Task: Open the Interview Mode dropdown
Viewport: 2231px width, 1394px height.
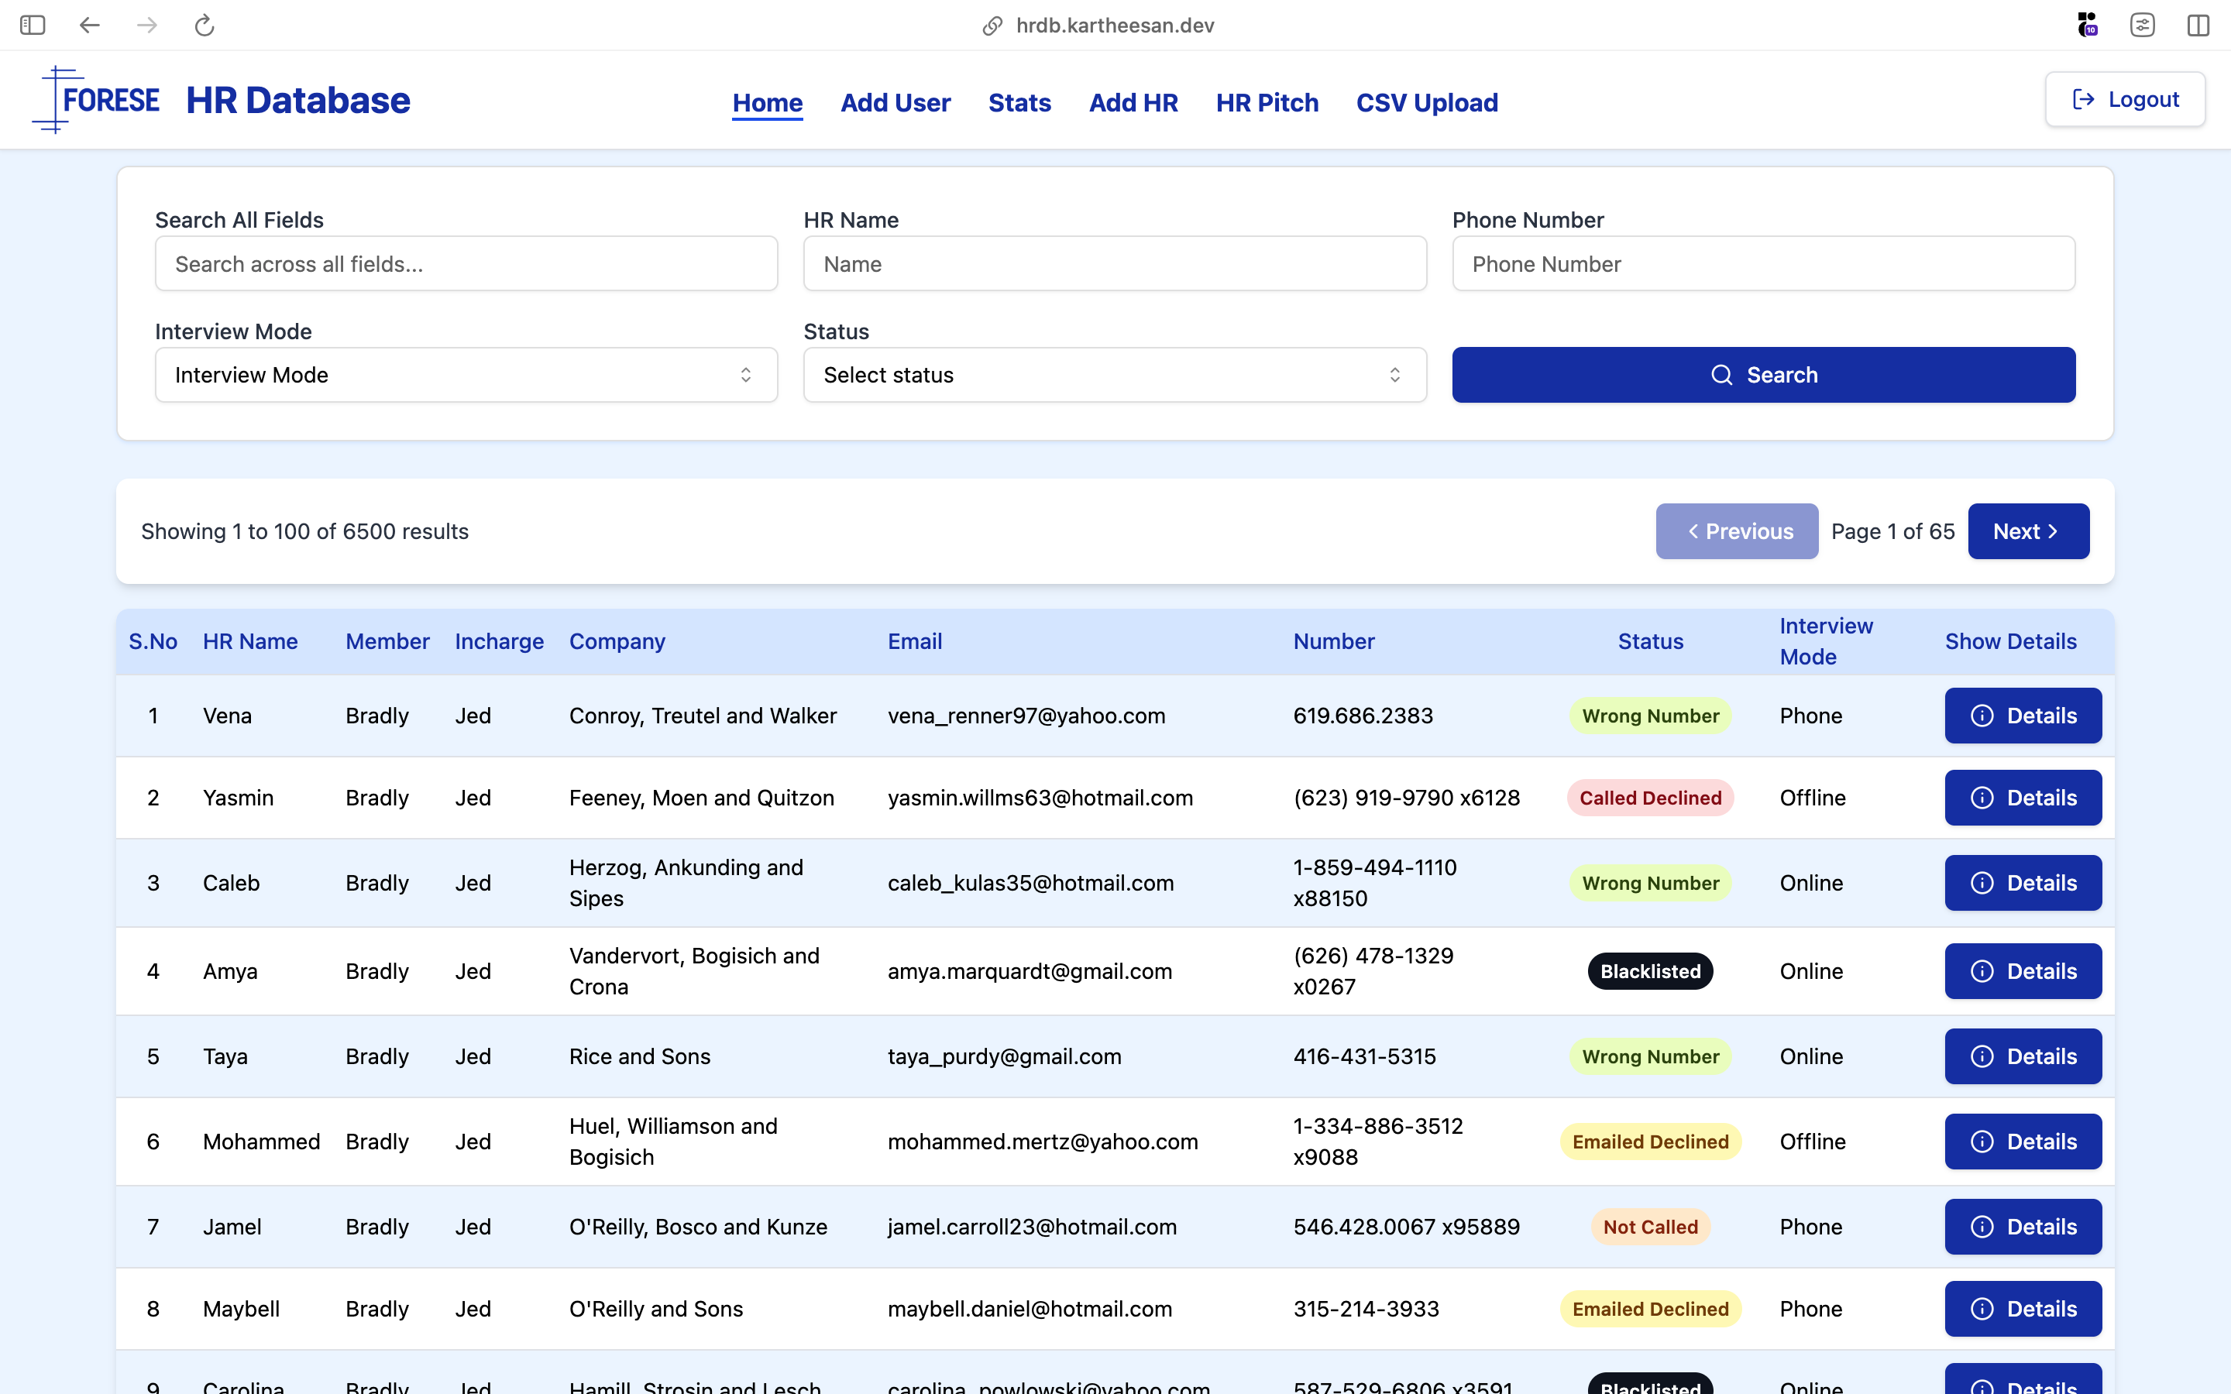Action: [x=466, y=374]
